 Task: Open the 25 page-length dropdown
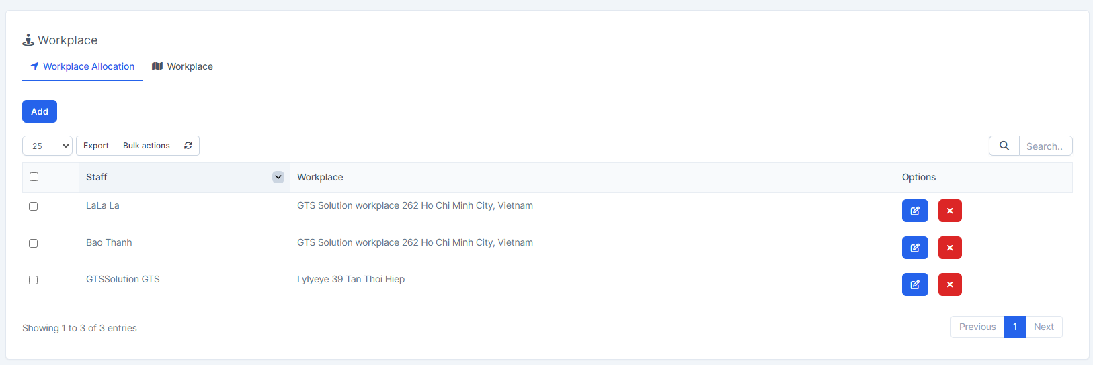click(47, 146)
